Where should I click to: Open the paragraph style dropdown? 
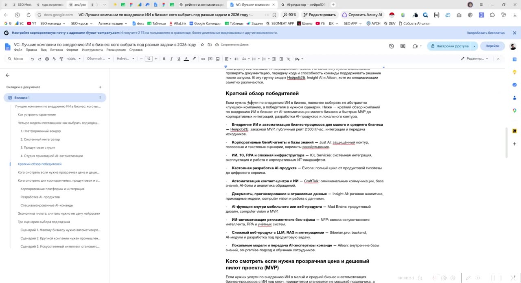point(98,59)
